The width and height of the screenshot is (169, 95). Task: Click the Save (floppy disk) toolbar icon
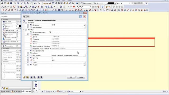click(11, 3)
